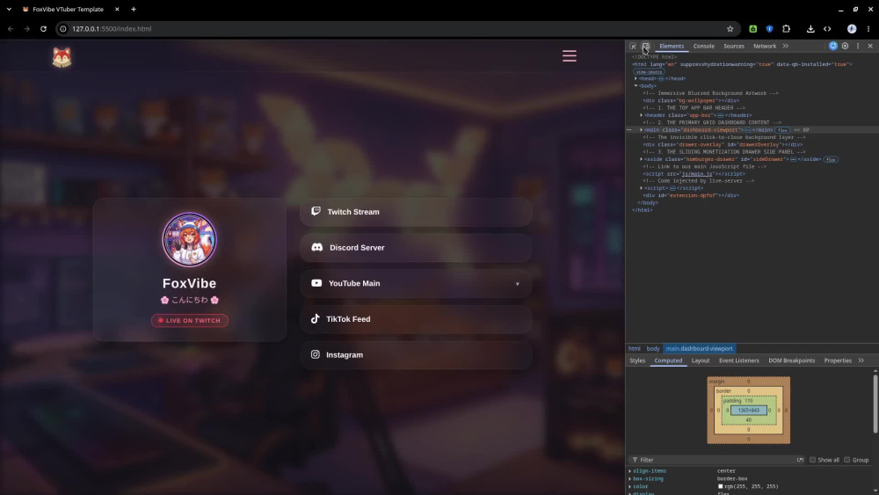Click the Computed pane vertical scrollbar

pos(875,404)
